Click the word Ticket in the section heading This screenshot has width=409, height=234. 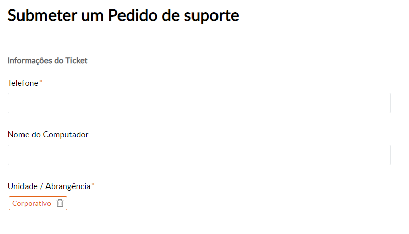coord(77,61)
